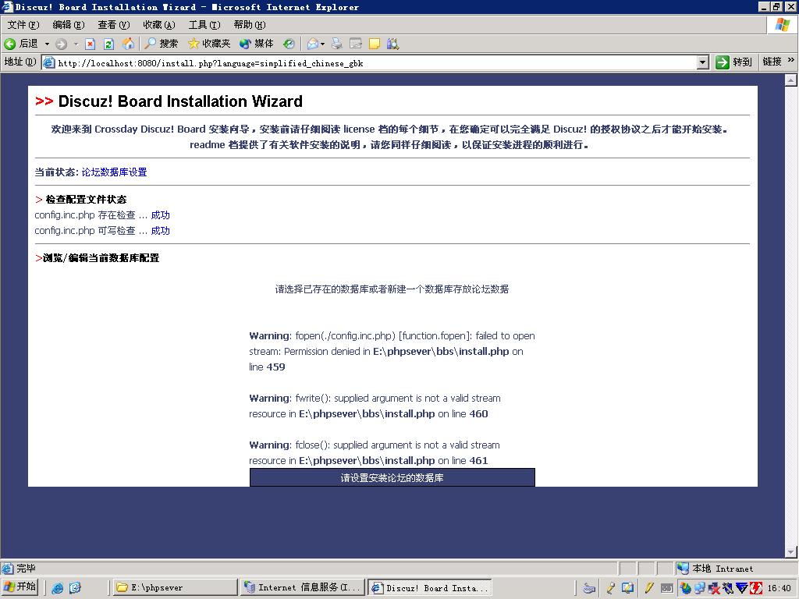Open the Forward history dropdown arrow
799x599 pixels.
point(76,44)
